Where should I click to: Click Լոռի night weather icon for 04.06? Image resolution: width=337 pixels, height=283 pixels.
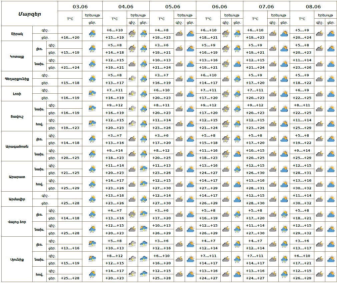pyautogui.click(x=132, y=94)
